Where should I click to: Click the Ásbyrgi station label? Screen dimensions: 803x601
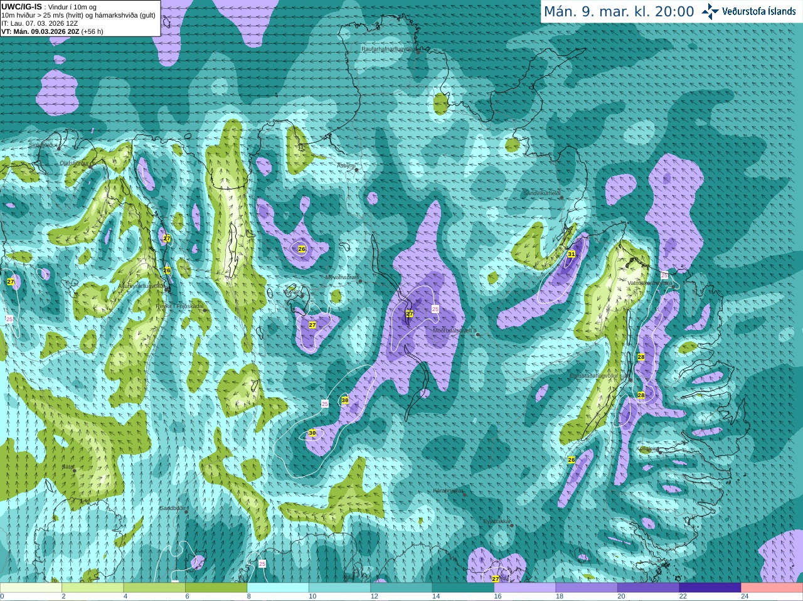click(x=346, y=166)
